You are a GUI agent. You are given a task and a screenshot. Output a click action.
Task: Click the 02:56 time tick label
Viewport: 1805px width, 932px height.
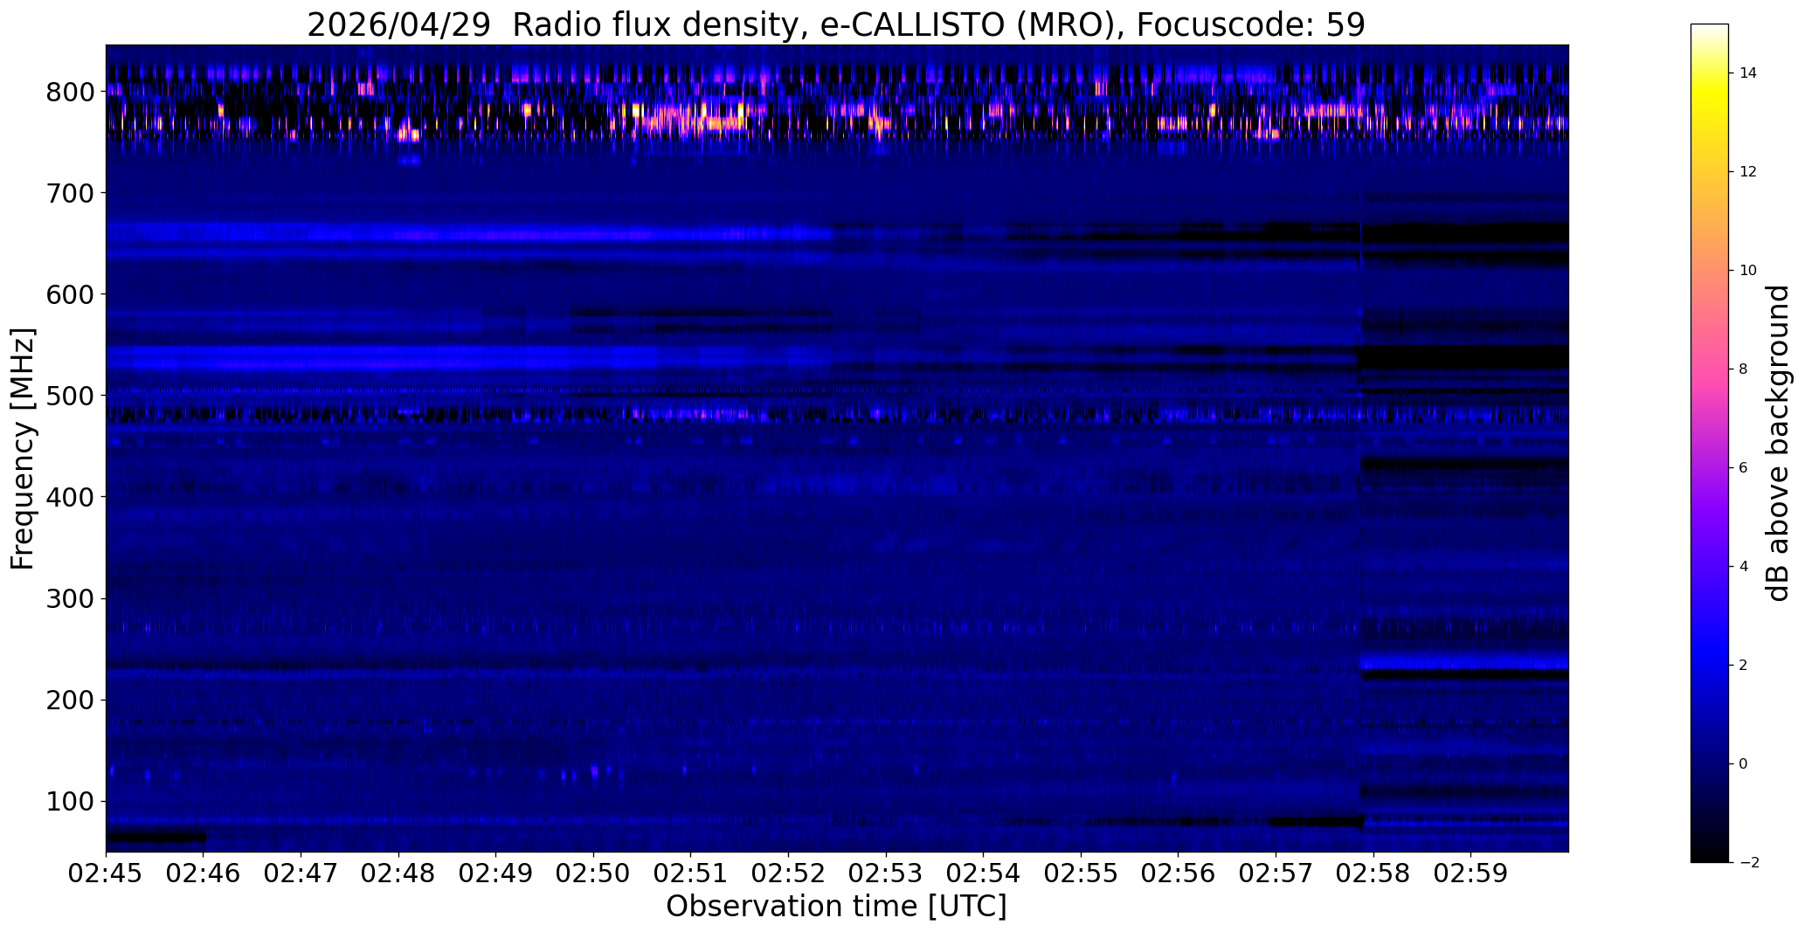[x=1179, y=874]
